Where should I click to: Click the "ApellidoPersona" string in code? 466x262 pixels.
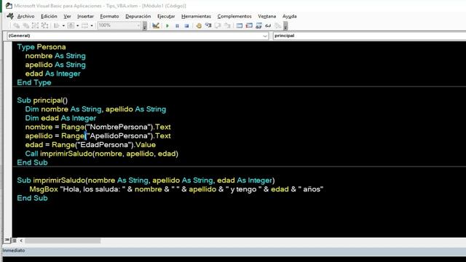[x=119, y=136]
